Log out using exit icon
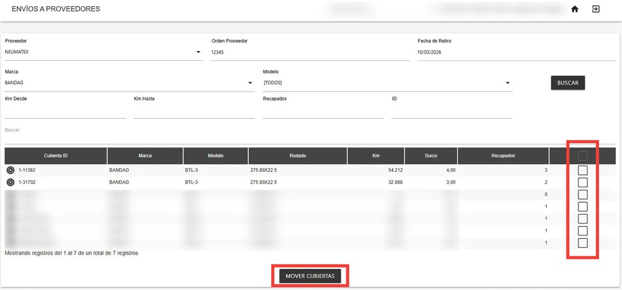The height and width of the screenshot is (290, 622). click(595, 9)
